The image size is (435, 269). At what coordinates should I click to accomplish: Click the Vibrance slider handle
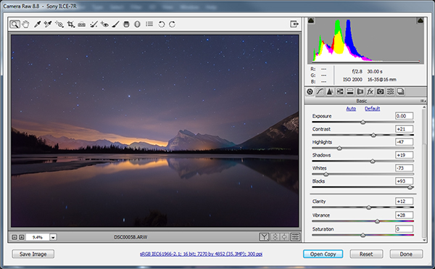[377, 221]
